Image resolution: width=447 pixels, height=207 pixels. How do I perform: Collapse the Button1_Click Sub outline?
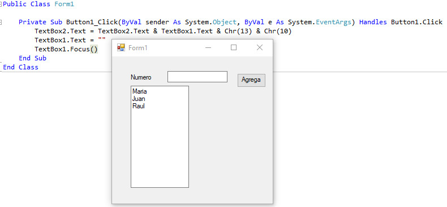tap(1, 22)
